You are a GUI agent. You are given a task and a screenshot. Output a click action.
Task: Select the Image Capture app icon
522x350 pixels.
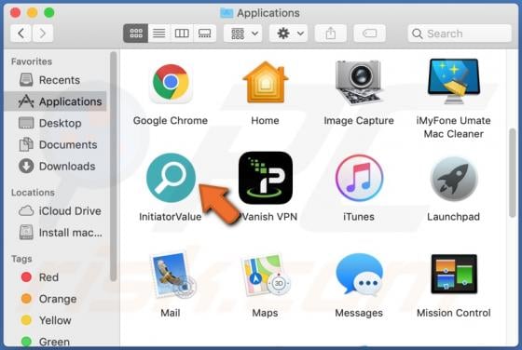(359, 83)
